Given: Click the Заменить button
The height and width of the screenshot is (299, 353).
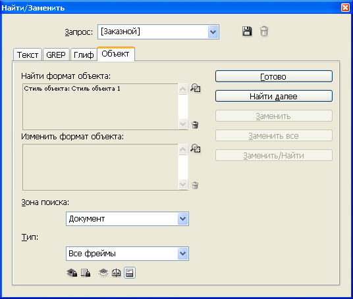Looking at the screenshot, I should [274, 116].
